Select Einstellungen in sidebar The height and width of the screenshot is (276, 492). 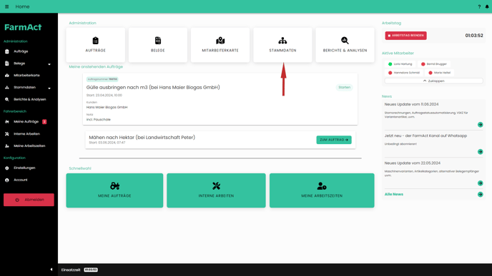[24, 168]
